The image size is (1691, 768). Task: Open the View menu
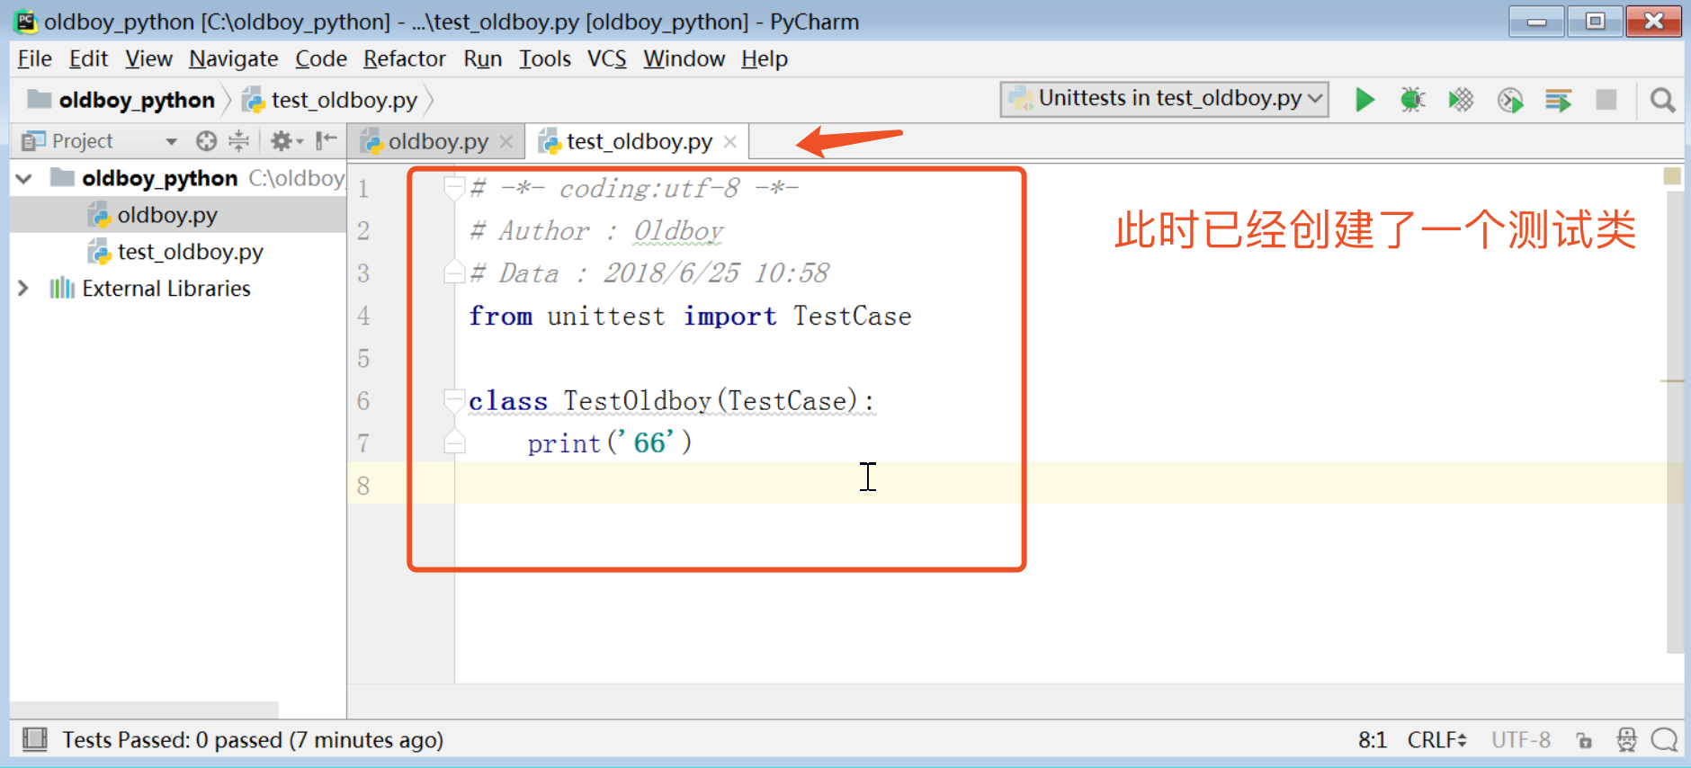pyautogui.click(x=148, y=59)
